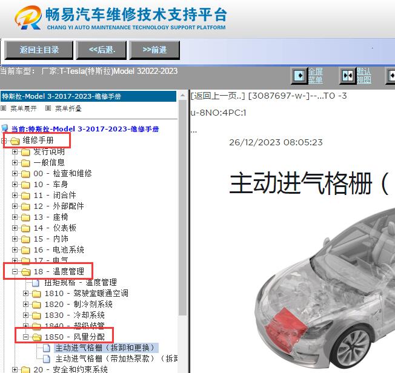Click folder icon of 1830 - 冷却系统
This screenshot has width=395, height=373.
point(36,315)
